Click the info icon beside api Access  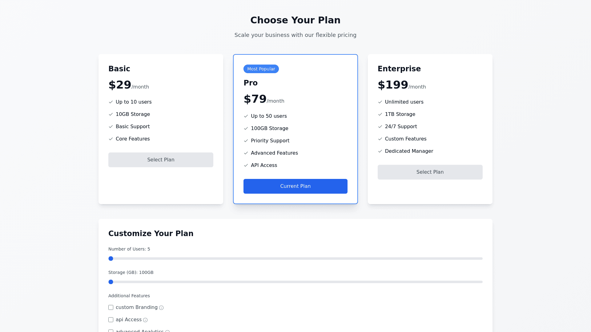tap(145, 320)
